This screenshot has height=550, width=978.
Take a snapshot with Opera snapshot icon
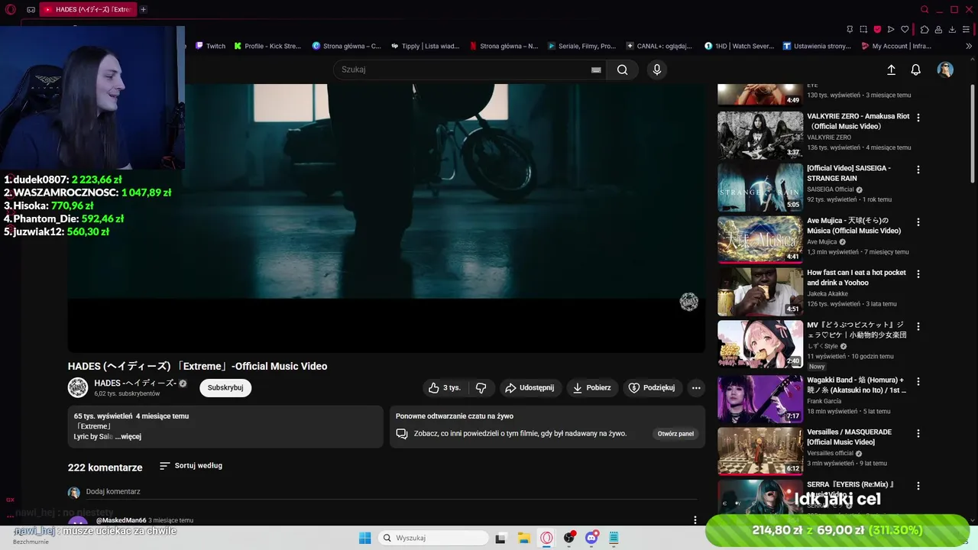(863, 30)
